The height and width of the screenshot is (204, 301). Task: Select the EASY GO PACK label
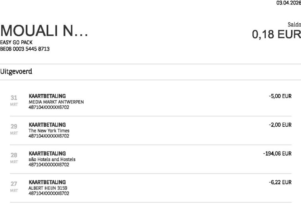click(x=17, y=42)
